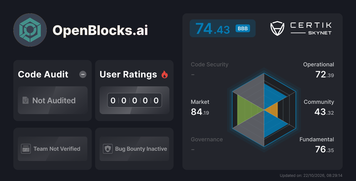Click the User Ratings heading
This screenshot has width=356, height=181.
pos(128,74)
